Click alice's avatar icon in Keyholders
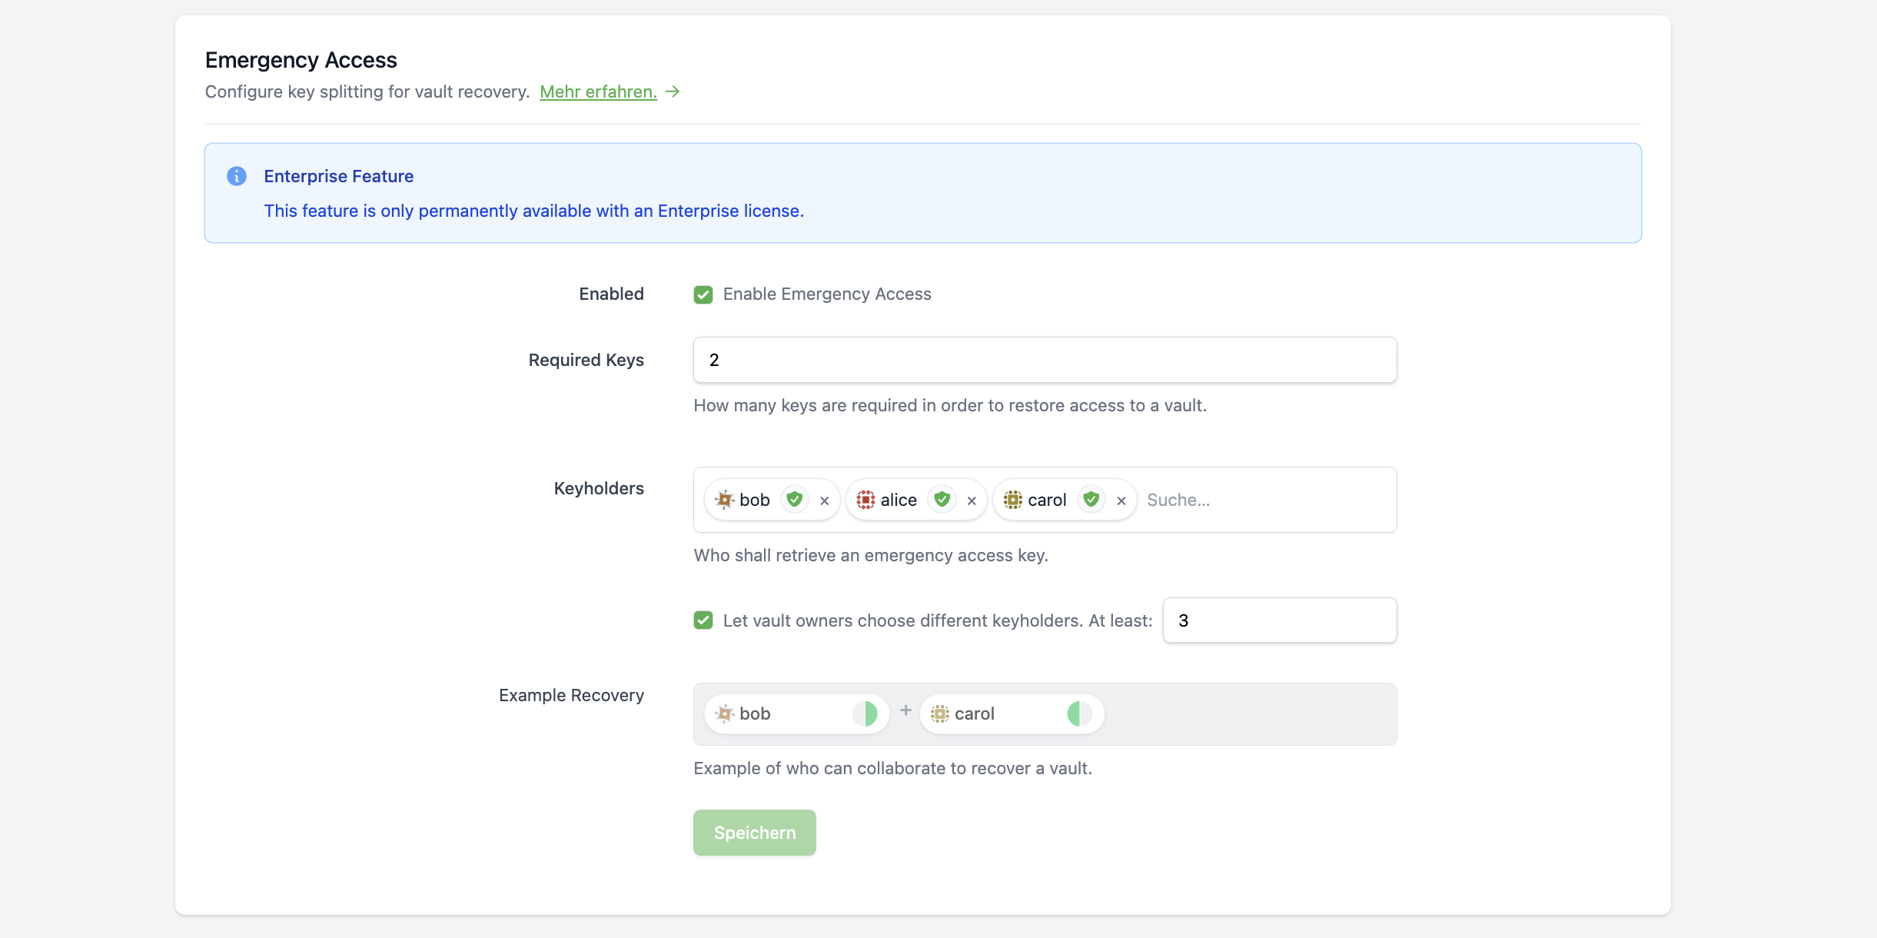 point(865,500)
